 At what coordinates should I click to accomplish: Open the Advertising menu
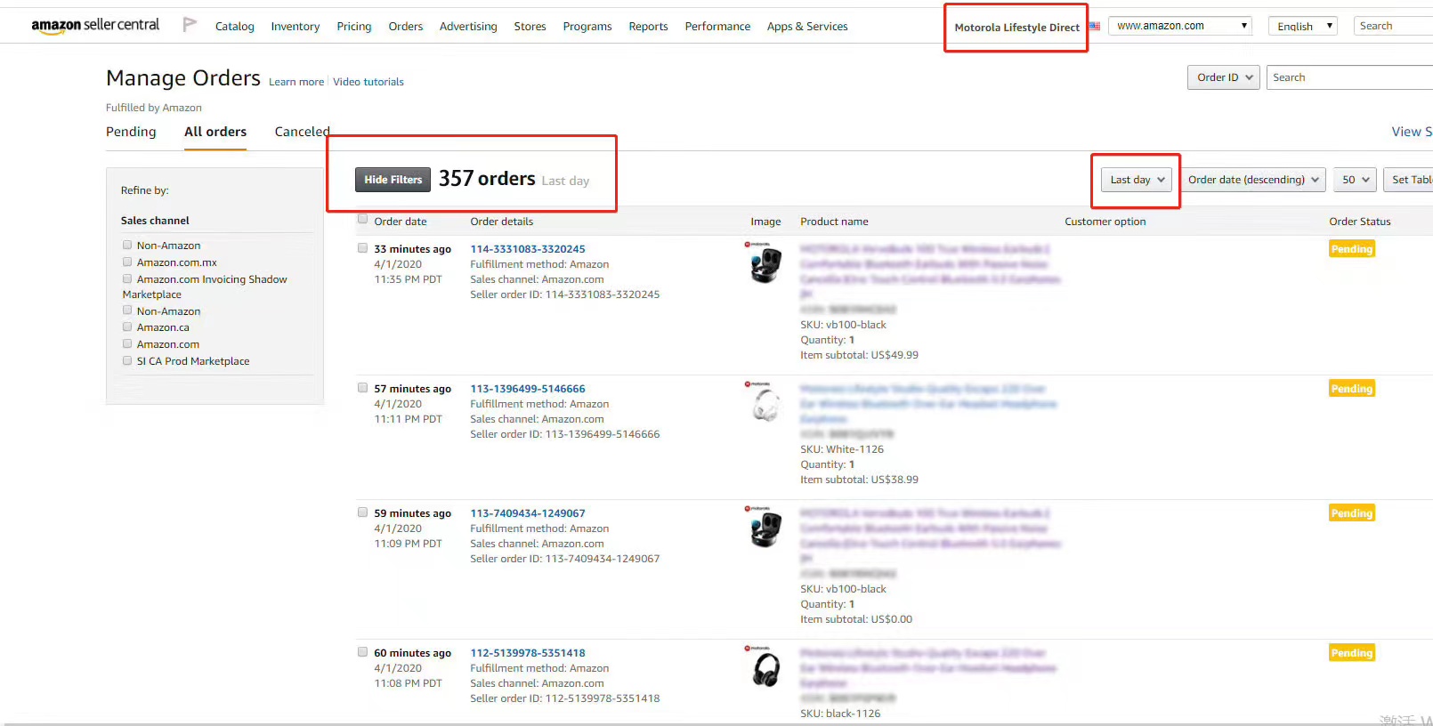click(x=468, y=27)
